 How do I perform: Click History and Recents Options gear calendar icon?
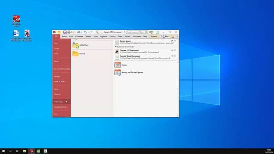point(118,72)
